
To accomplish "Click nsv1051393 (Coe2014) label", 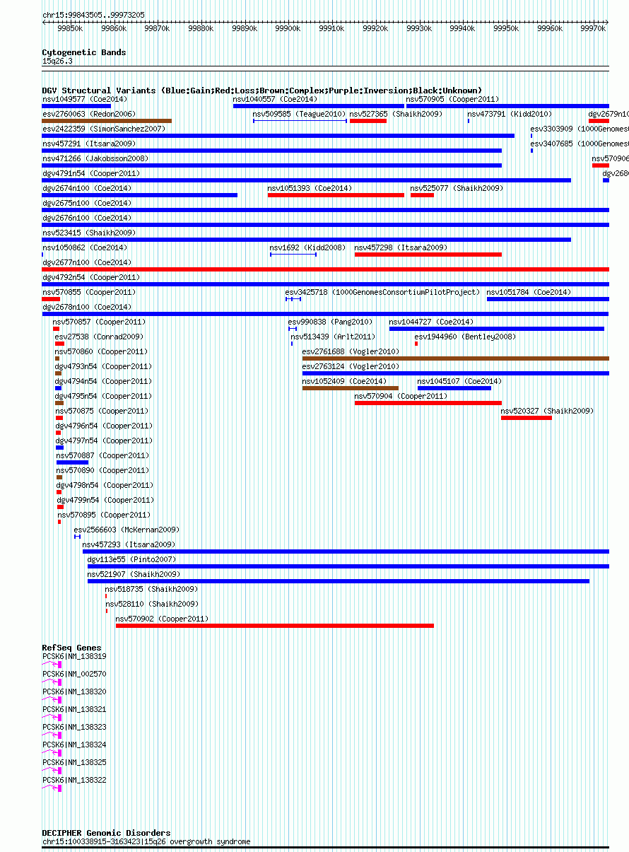I will pos(310,189).
